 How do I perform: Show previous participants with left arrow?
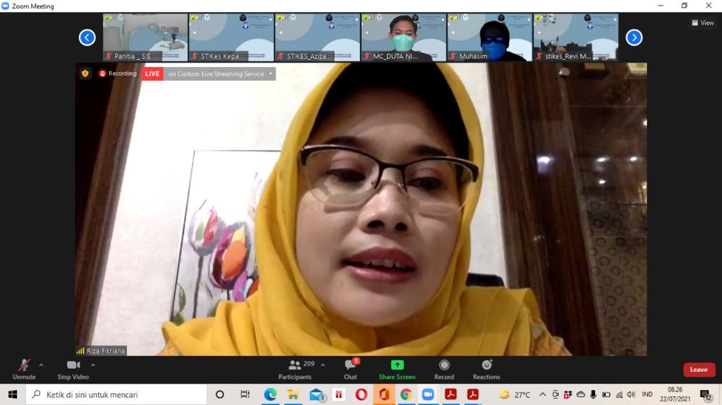pyautogui.click(x=87, y=37)
